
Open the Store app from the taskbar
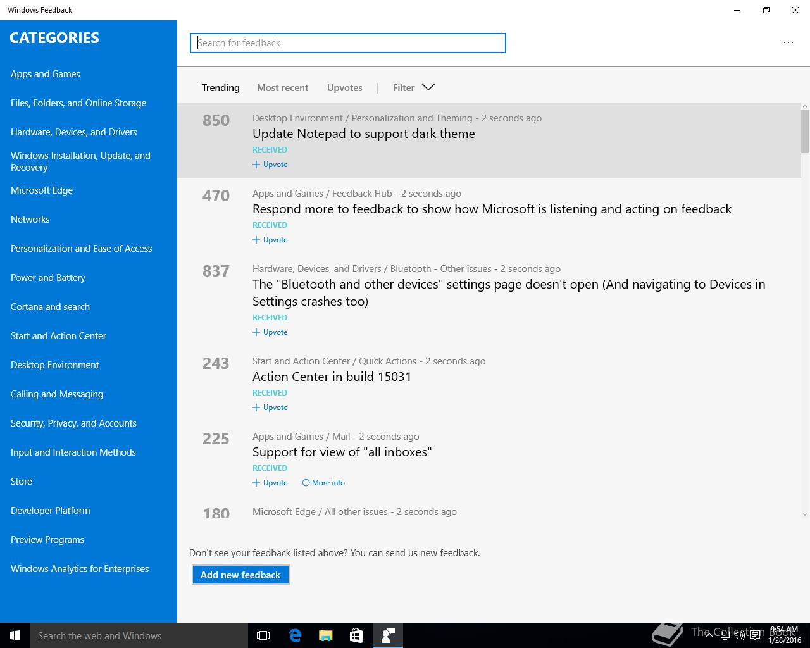point(356,635)
